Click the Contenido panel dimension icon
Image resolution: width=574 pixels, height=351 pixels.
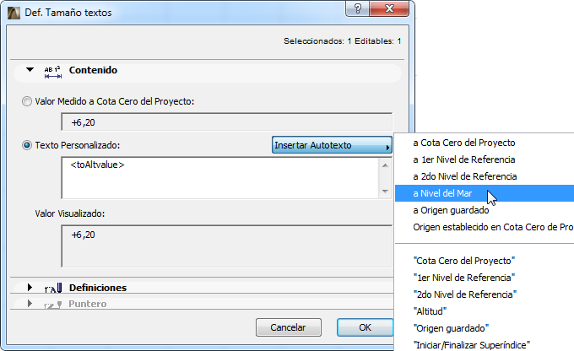pos(53,71)
